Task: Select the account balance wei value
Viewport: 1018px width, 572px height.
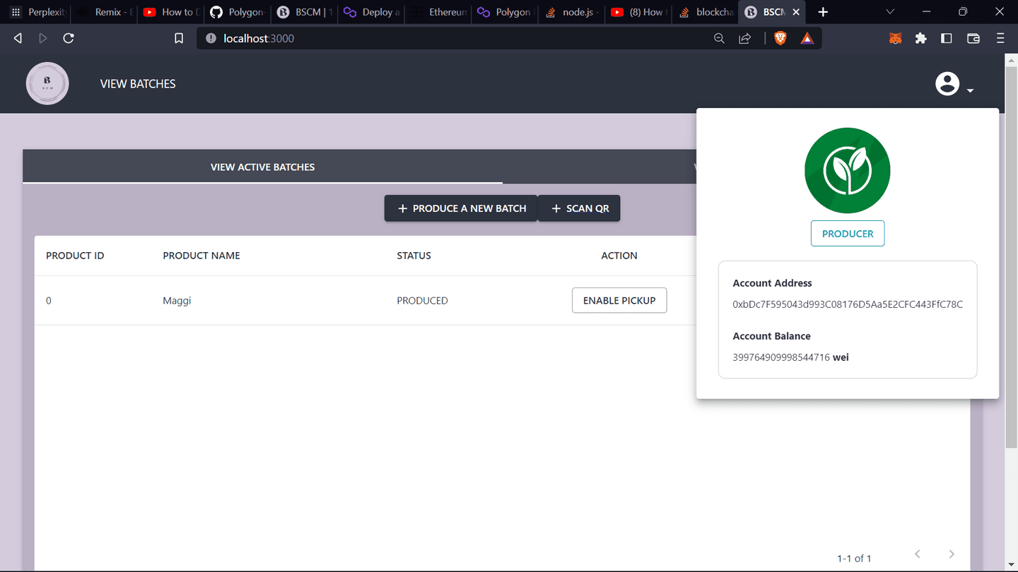Action: click(x=790, y=357)
